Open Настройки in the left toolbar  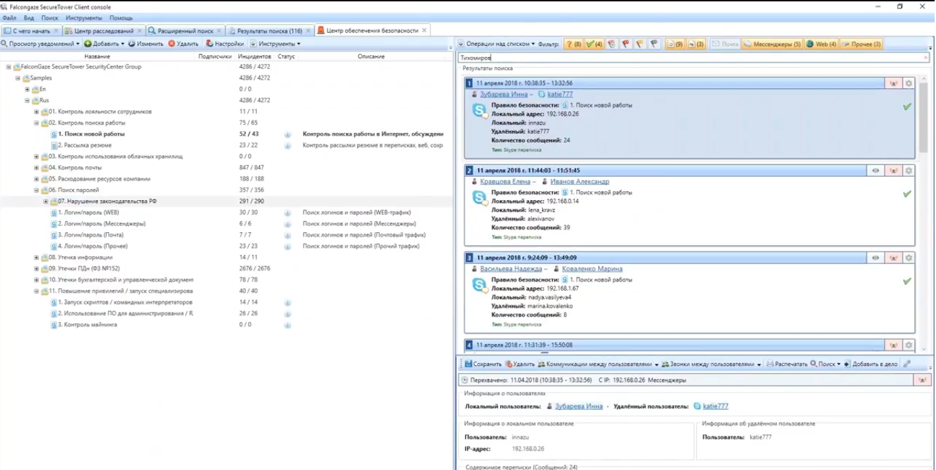click(225, 44)
